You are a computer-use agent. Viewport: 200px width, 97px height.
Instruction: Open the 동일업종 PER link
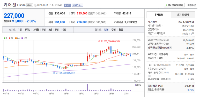click(156, 86)
